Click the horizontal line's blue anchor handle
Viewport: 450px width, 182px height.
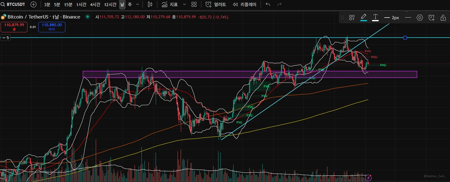click(x=405, y=38)
